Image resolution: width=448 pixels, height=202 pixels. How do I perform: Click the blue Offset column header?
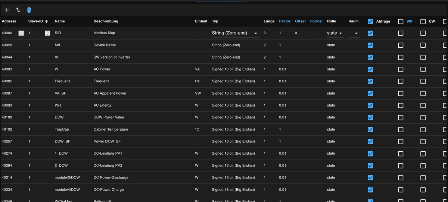[x=300, y=22]
